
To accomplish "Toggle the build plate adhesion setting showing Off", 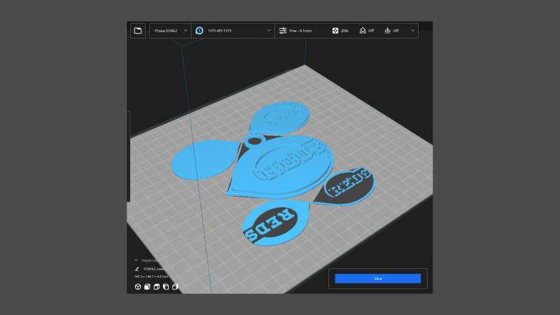I will point(392,31).
